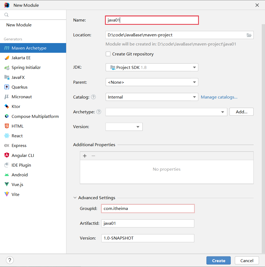This screenshot has height=267, width=265.
Task: Enable Create Git repository checkbox
Action: 108,54
